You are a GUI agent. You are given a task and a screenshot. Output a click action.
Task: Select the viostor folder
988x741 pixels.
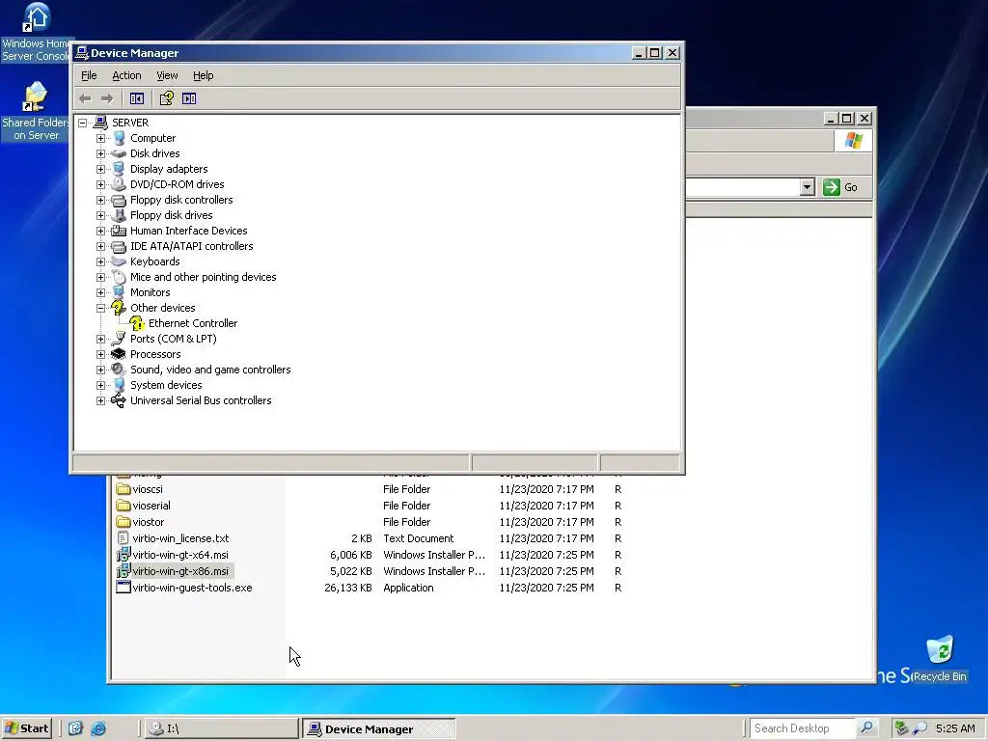click(141, 522)
